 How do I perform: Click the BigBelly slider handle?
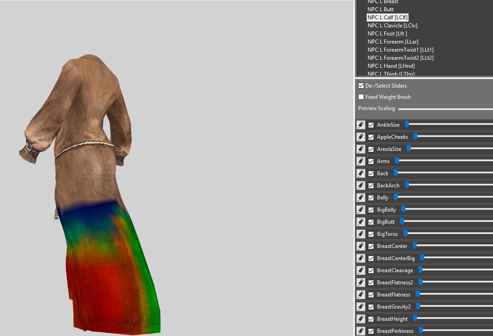coord(404,209)
